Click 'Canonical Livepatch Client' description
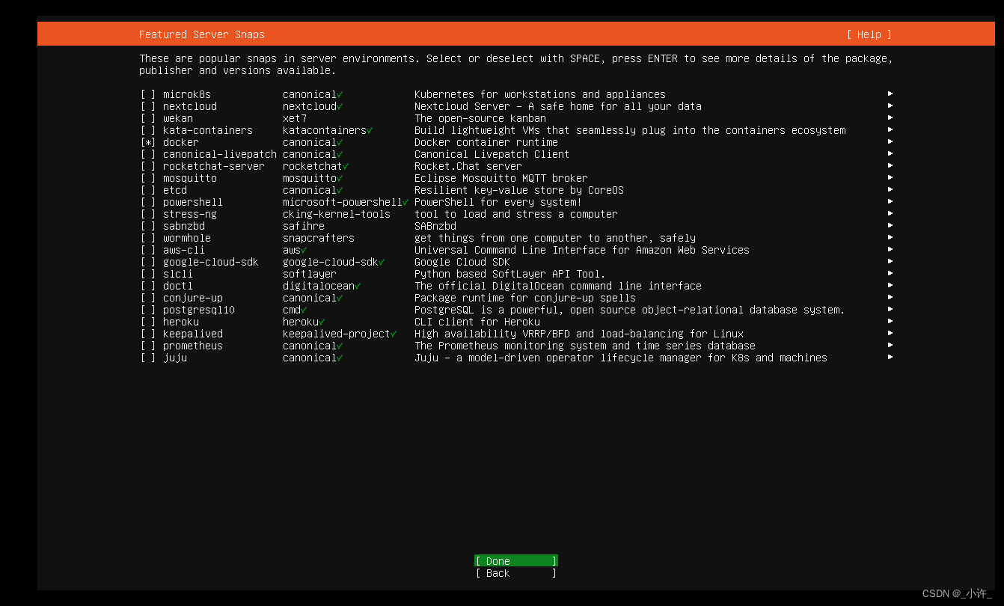 coord(492,154)
